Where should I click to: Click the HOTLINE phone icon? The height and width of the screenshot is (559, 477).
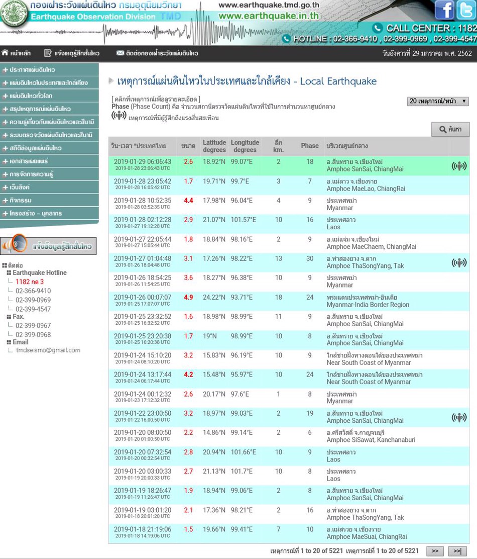(286, 39)
